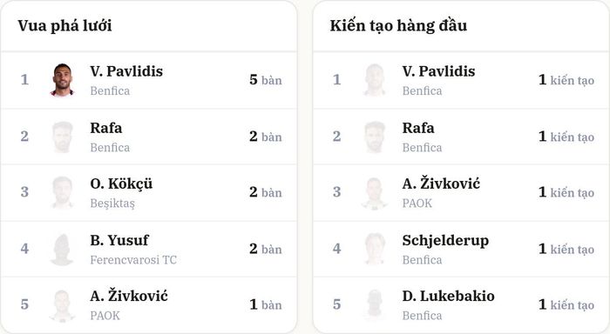The image size is (610, 334).
Task: Click the 5 bàn goal count for Pavlidis
Action: 266,80
